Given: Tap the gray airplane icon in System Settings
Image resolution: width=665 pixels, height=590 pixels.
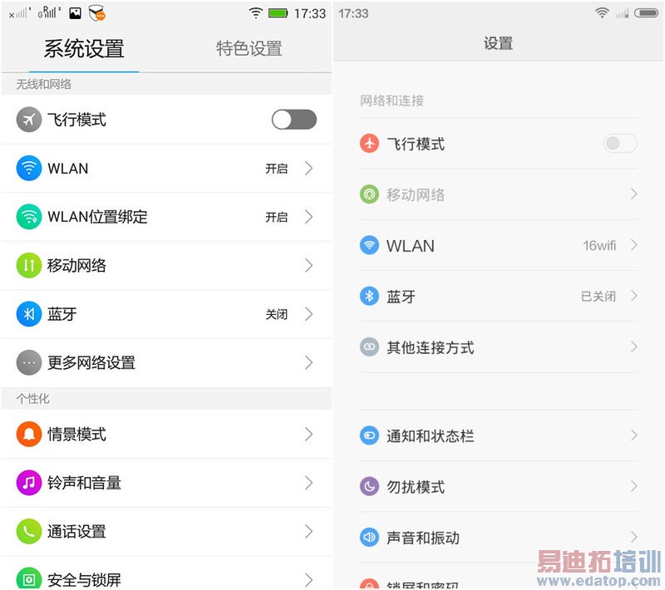Looking at the screenshot, I should click(29, 120).
